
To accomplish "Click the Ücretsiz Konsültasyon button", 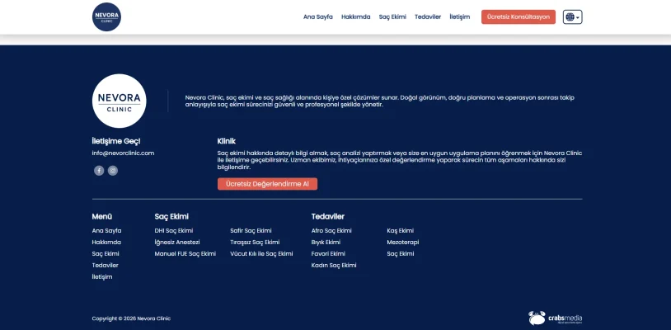I will click(518, 17).
